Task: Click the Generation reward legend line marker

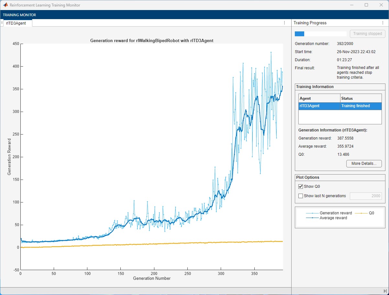Action: [312, 213]
